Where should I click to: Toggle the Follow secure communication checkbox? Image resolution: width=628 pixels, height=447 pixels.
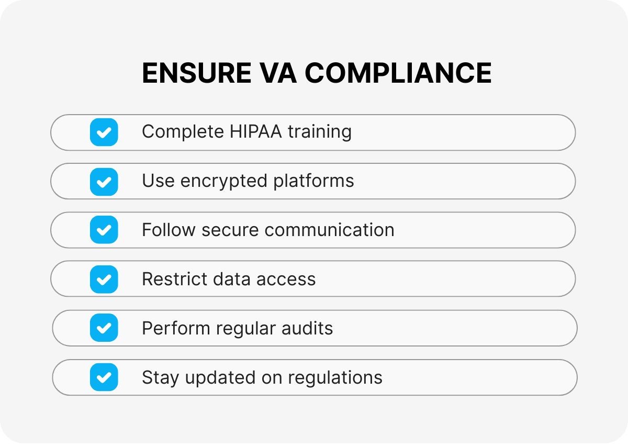point(104,230)
